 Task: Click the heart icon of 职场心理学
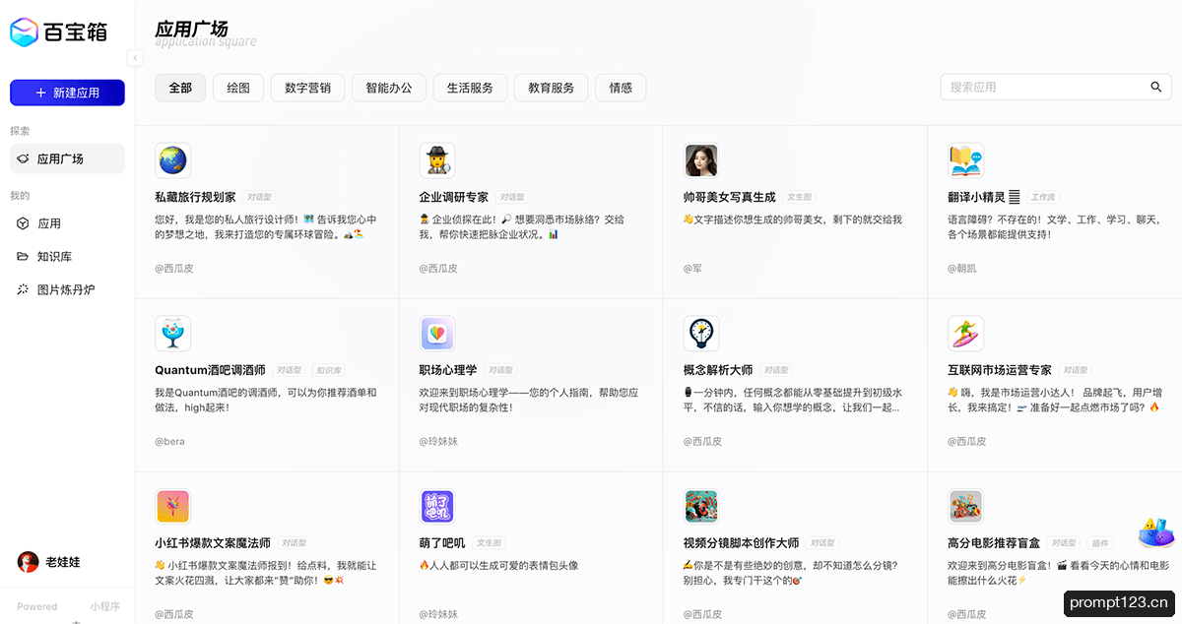[436, 334]
